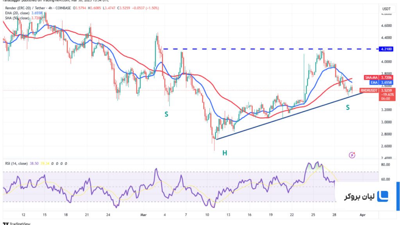Select the RSI (14, close) indicator legend
This screenshot has width=400, height=225.
point(16,164)
